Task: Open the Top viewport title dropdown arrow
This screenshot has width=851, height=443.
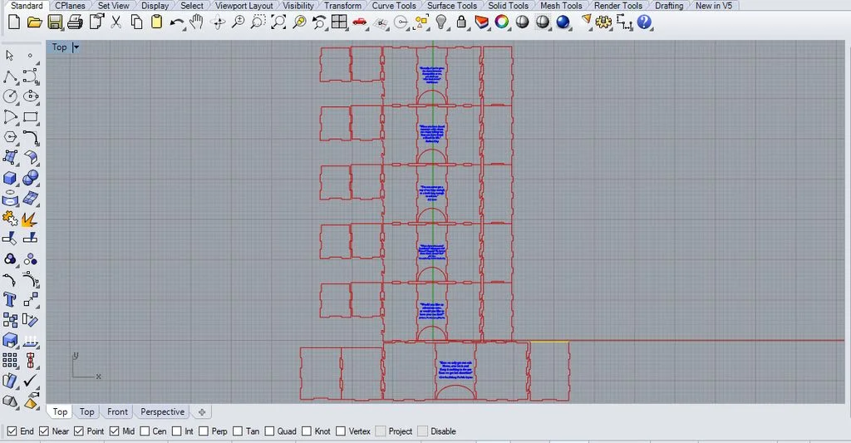Action: (76, 47)
